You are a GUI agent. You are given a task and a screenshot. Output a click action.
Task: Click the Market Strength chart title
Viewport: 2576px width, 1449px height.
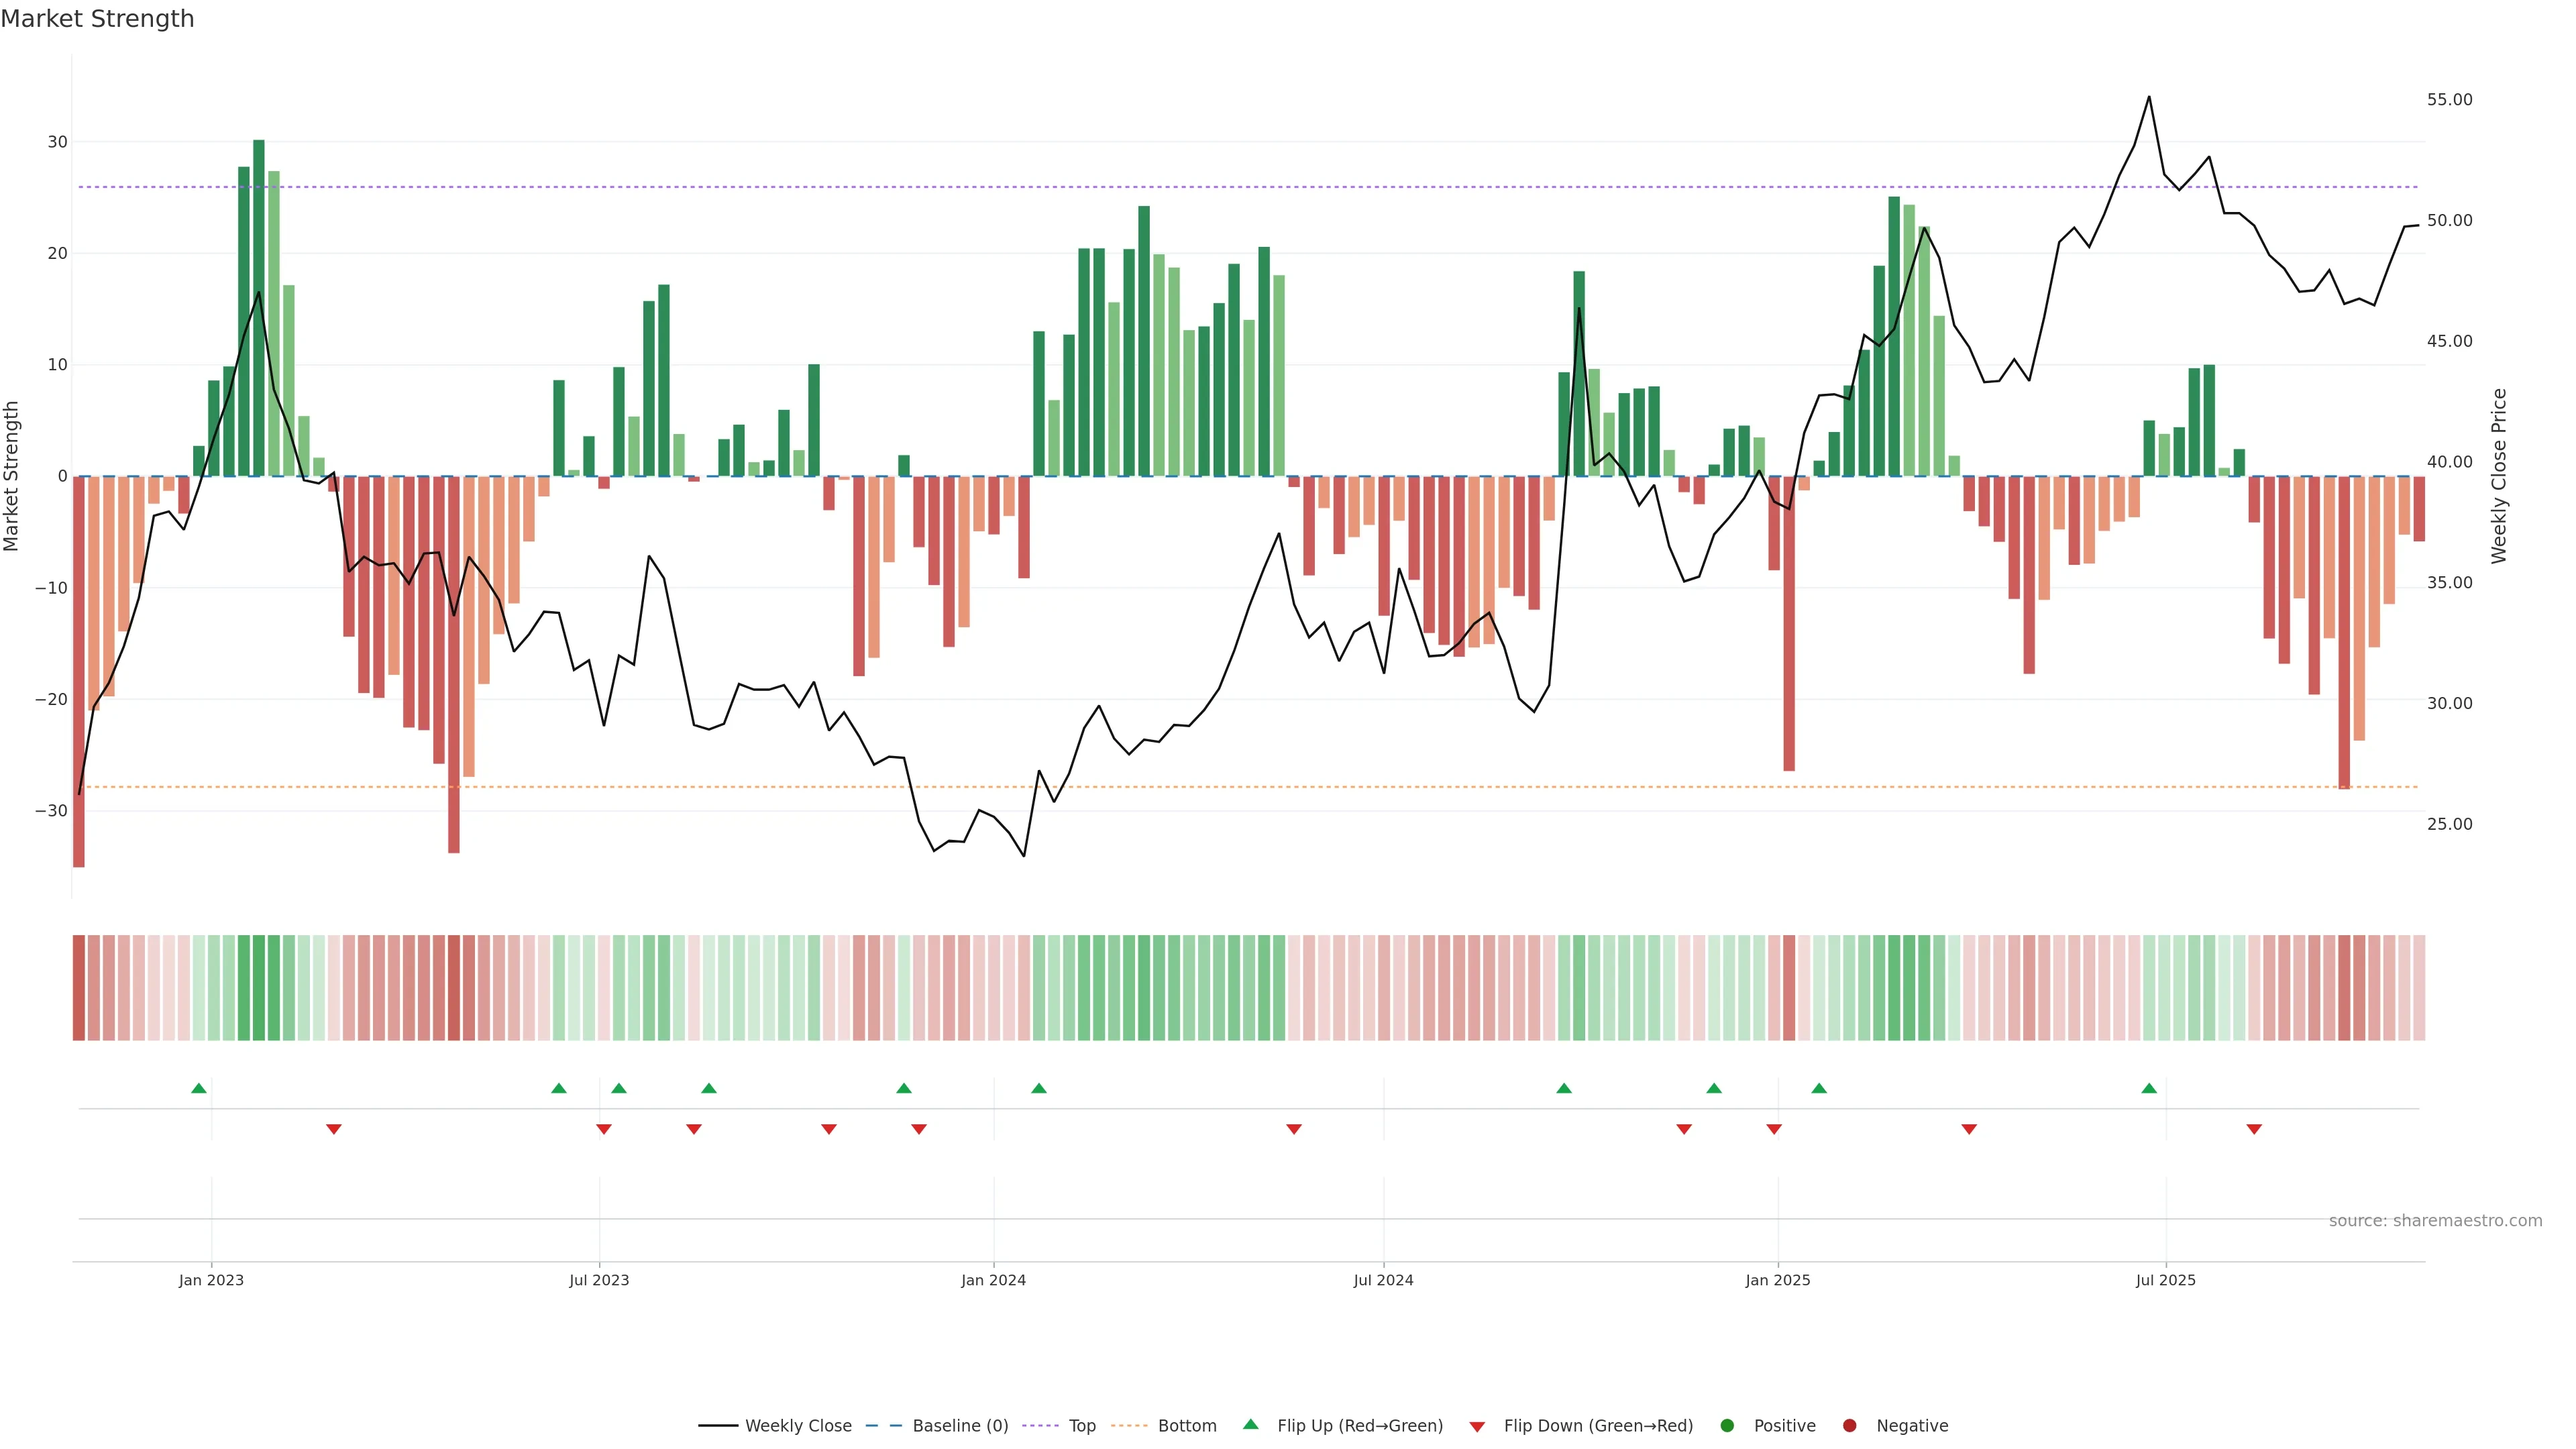click(97, 19)
